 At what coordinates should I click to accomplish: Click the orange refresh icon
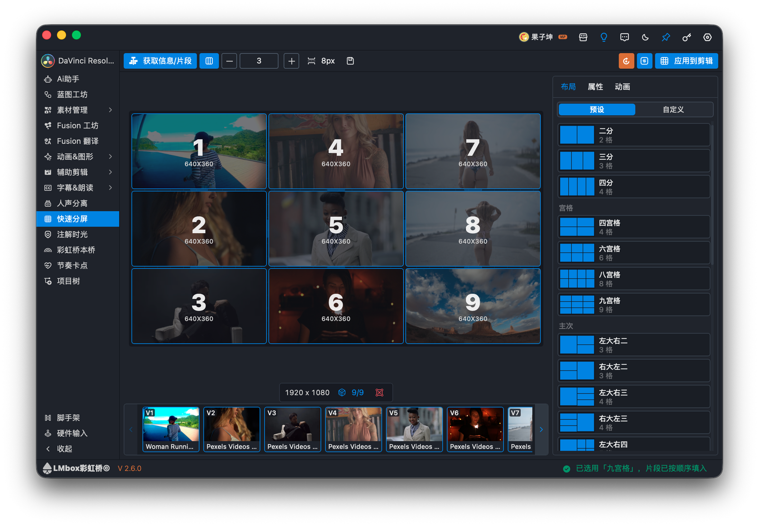[626, 61]
